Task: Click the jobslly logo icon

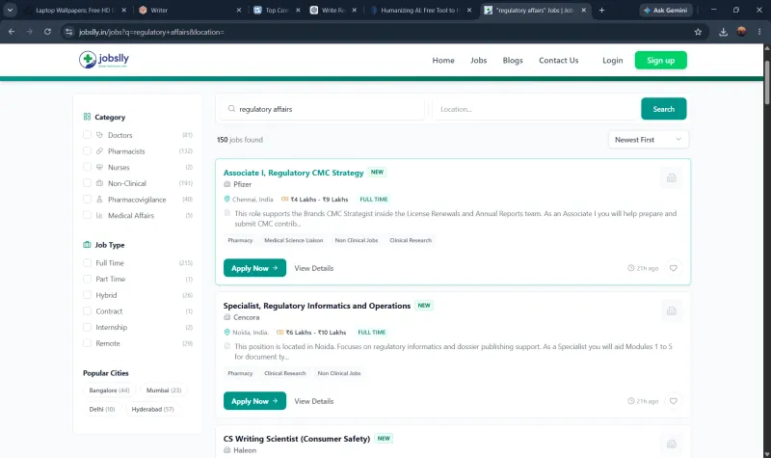Action: coord(88,60)
